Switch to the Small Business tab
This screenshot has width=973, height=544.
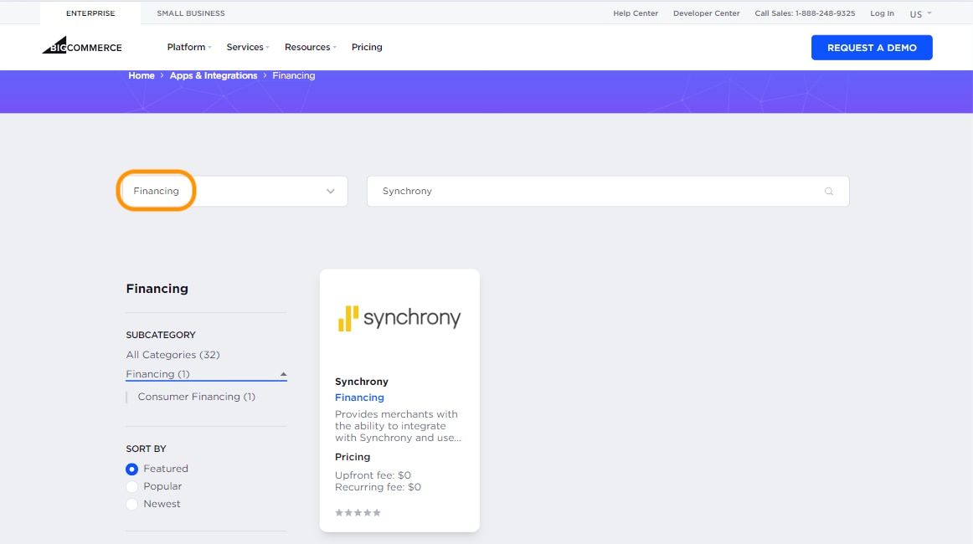(191, 13)
